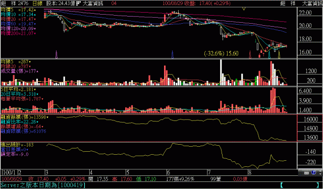Select the 均線20 =787 volume legend
This screenshot has width=323, height=189.
pyautogui.click(x=16, y=66)
